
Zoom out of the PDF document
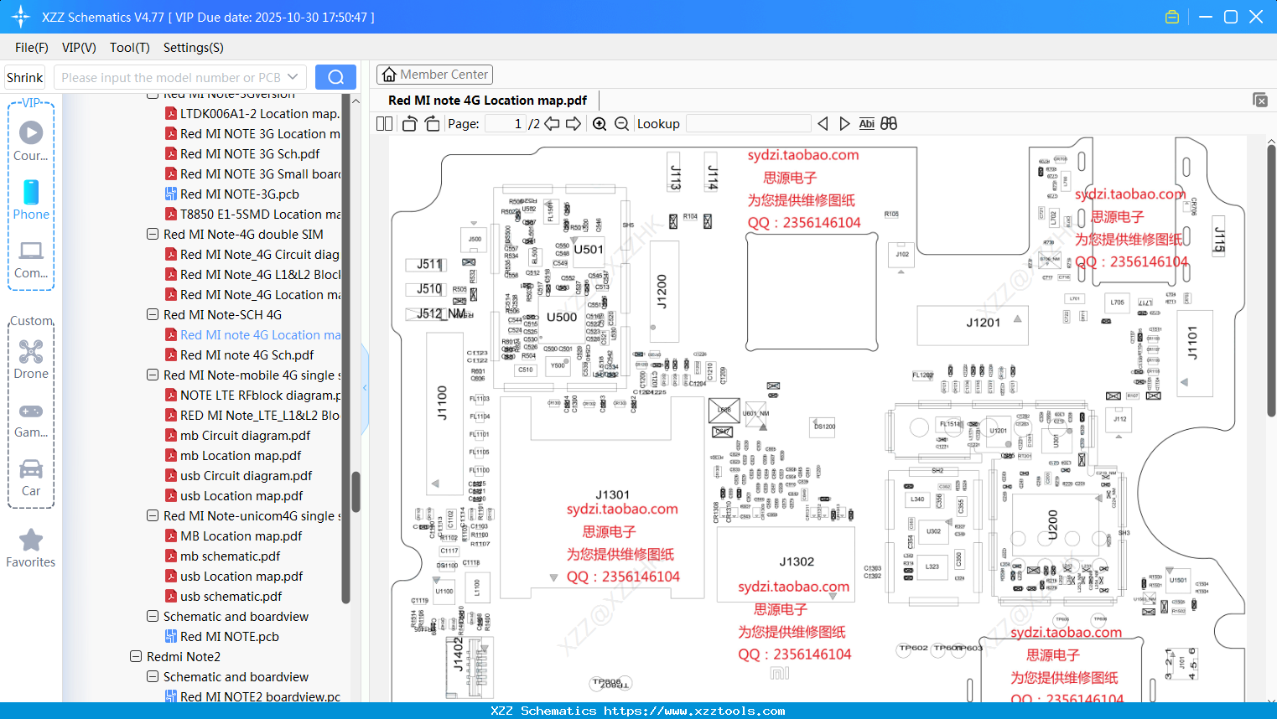(621, 123)
